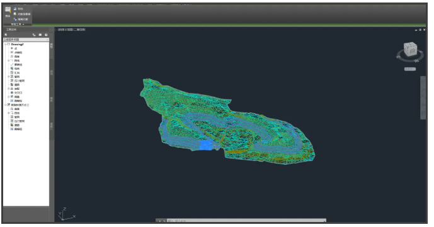The width and height of the screenshot is (434, 227).
Task: Open the large palette button in ribbon
Action: pyautogui.click(x=8, y=12)
